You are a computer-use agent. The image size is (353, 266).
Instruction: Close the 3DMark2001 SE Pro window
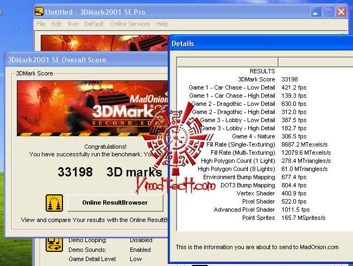(341, 12)
